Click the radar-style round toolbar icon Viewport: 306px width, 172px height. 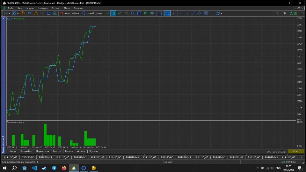click(55, 13)
